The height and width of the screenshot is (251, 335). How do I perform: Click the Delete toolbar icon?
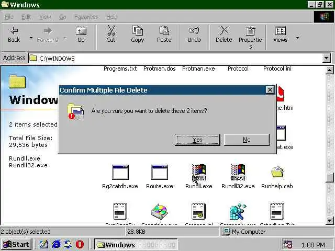[x=224, y=30]
